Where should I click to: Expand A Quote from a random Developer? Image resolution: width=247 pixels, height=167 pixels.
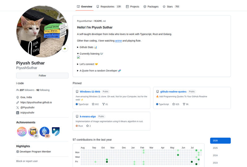tap(99, 71)
